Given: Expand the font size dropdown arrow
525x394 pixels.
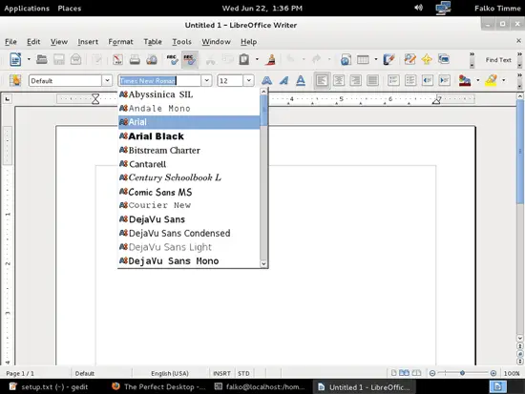Looking at the screenshot, I should (248, 80).
